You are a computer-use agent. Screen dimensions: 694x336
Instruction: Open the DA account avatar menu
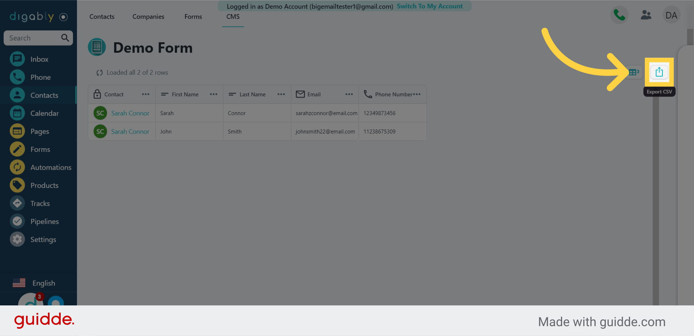tap(671, 15)
